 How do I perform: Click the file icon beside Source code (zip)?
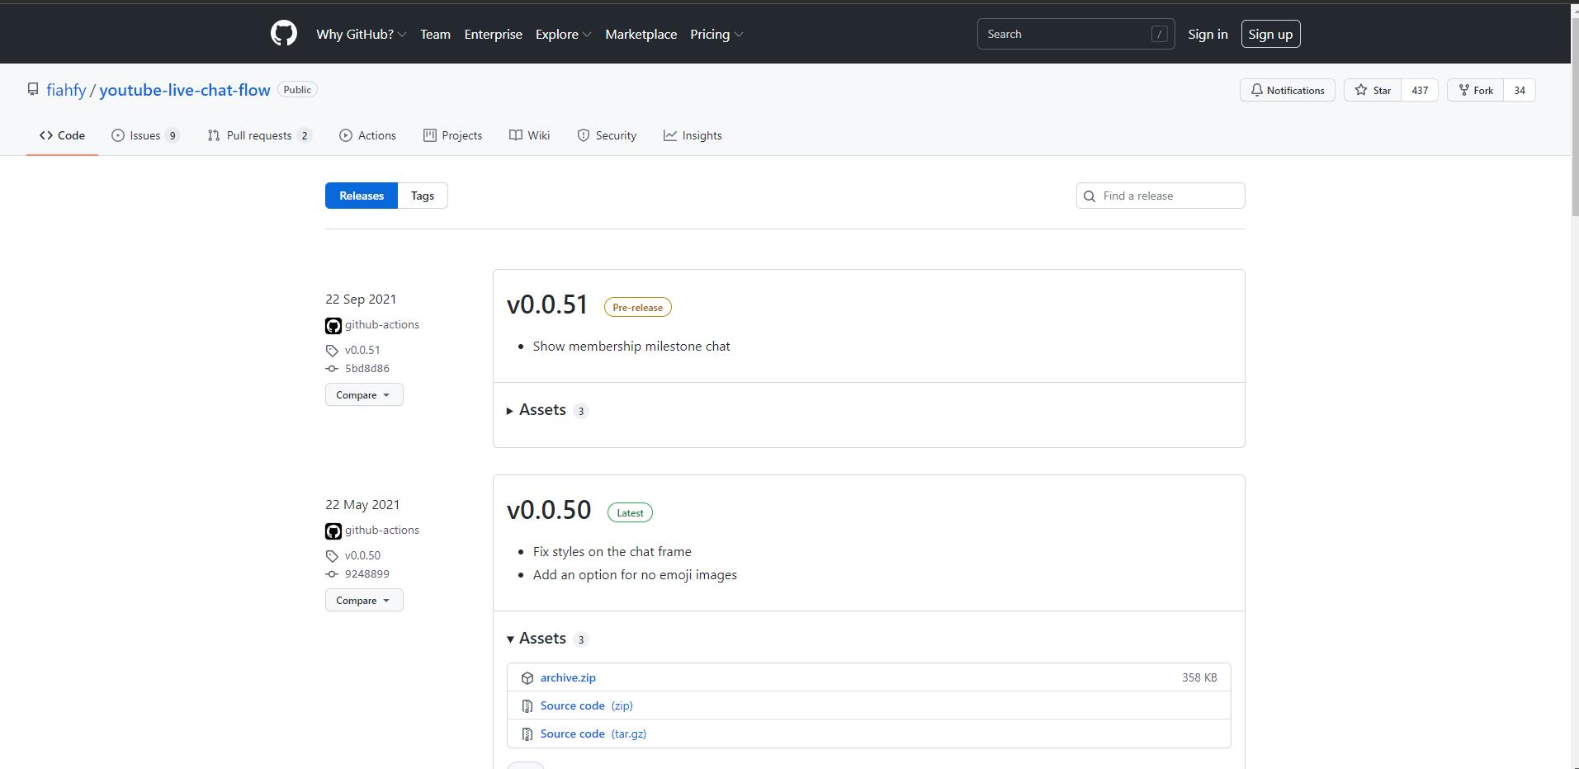tap(527, 706)
